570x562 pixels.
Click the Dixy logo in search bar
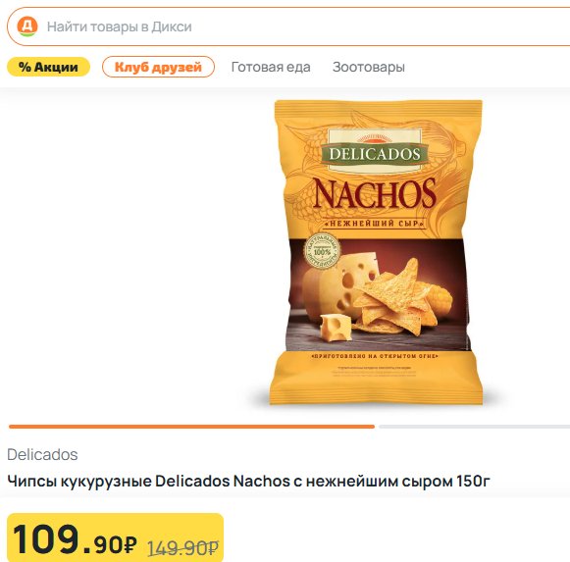pyautogui.click(x=27, y=26)
